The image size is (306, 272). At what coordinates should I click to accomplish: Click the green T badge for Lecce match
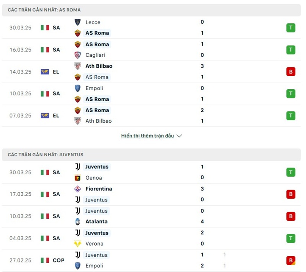[x=291, y=28]
